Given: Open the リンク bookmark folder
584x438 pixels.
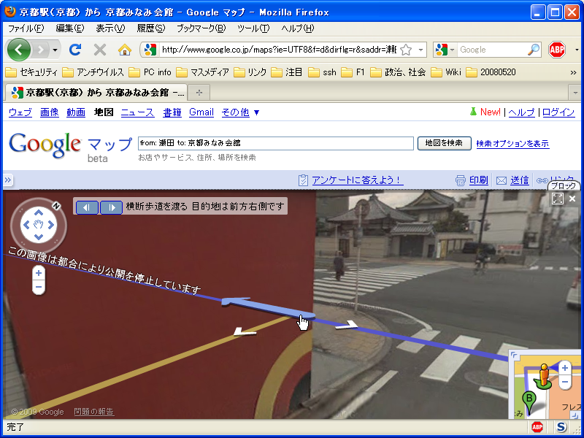Looking at the screenshot, I should (x=250, y=72).
